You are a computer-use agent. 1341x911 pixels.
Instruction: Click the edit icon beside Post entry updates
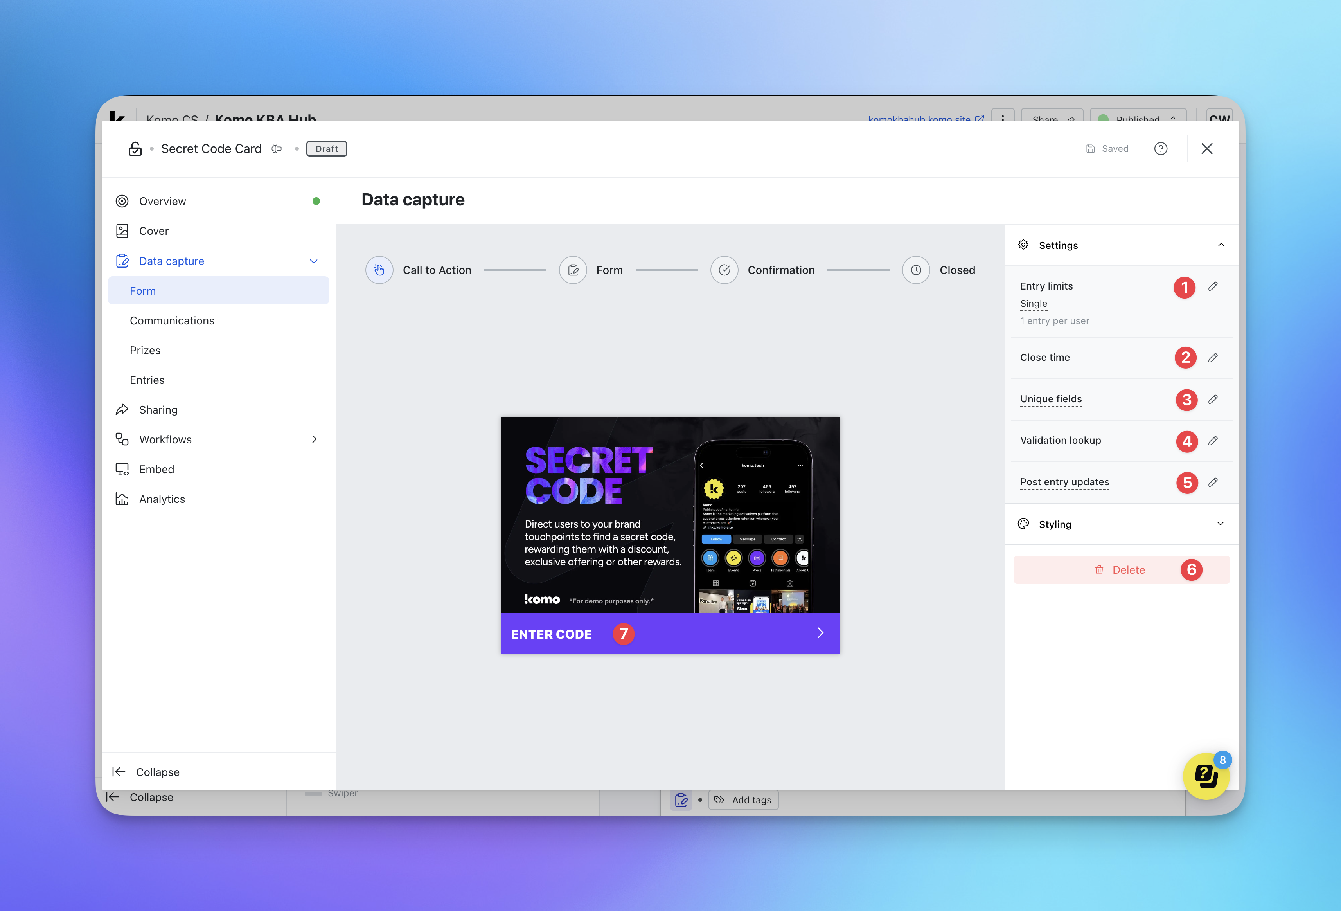click(1213, 483)
